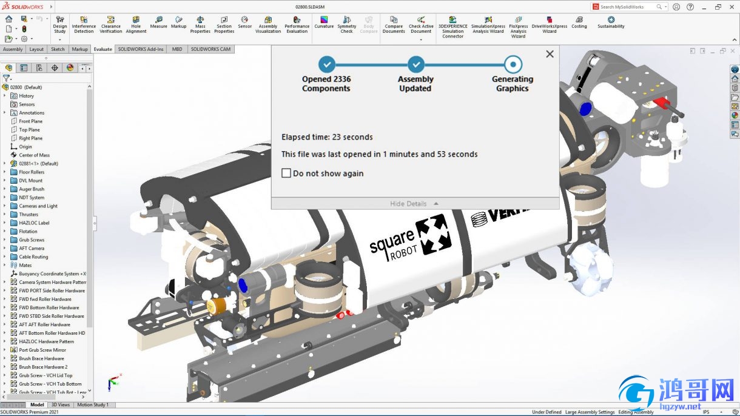Start FloXpress Analysis Wizard
This screenshot has width=740, height=416.
pyautogui.click(x=518, y=27)
